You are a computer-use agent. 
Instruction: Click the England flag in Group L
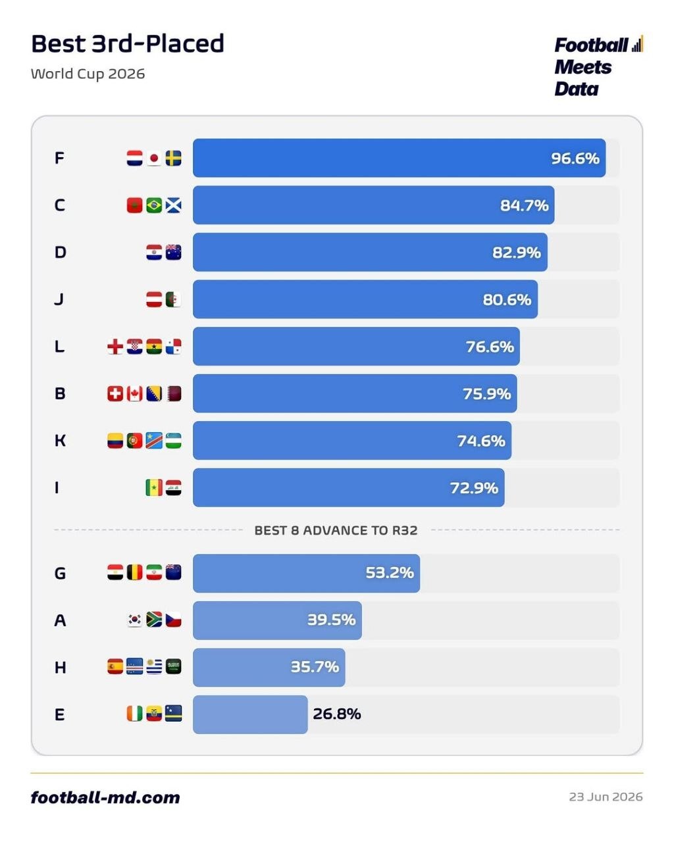coord(115,347)
